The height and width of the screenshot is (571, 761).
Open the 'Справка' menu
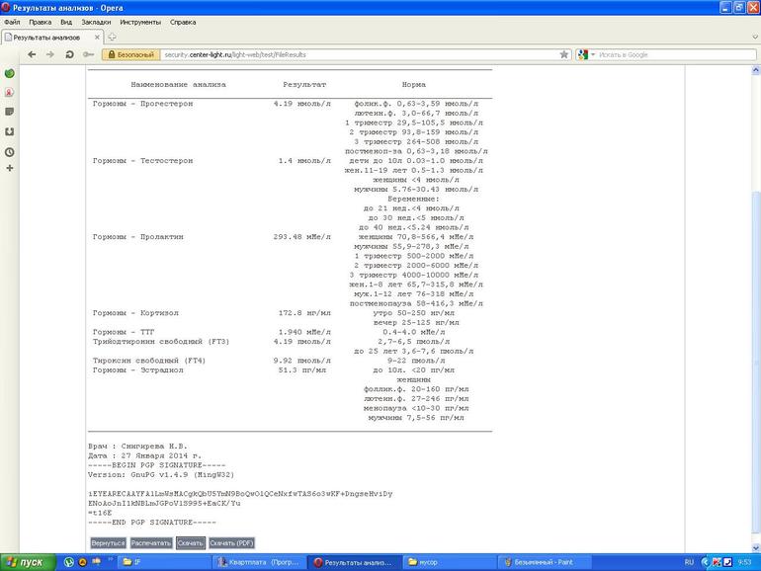183,22
